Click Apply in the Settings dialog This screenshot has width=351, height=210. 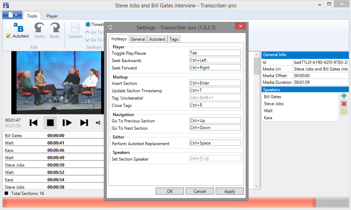click(x=230, y=191)
